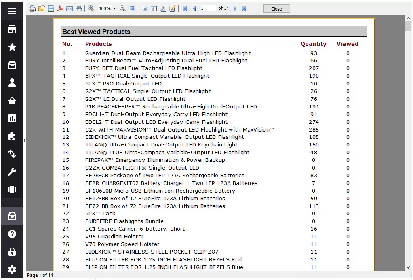Open Find with the binoculars icon

click(79, 9)
